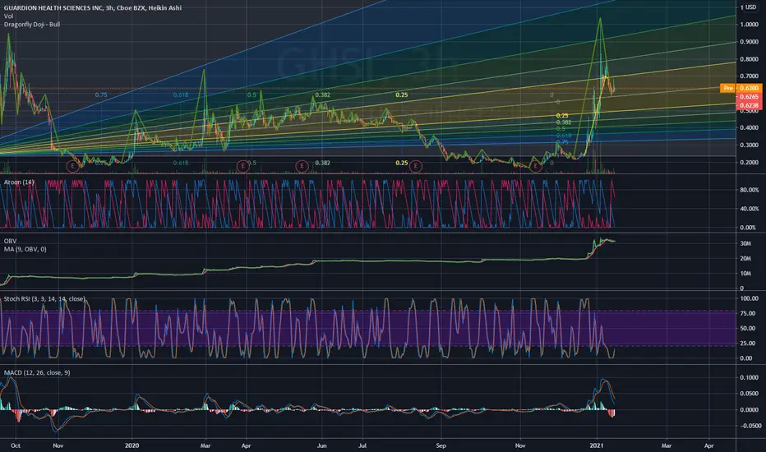
Task: Click the earnings E marker near November 2020
Action: pyautogui.click(x=535, y=166)
